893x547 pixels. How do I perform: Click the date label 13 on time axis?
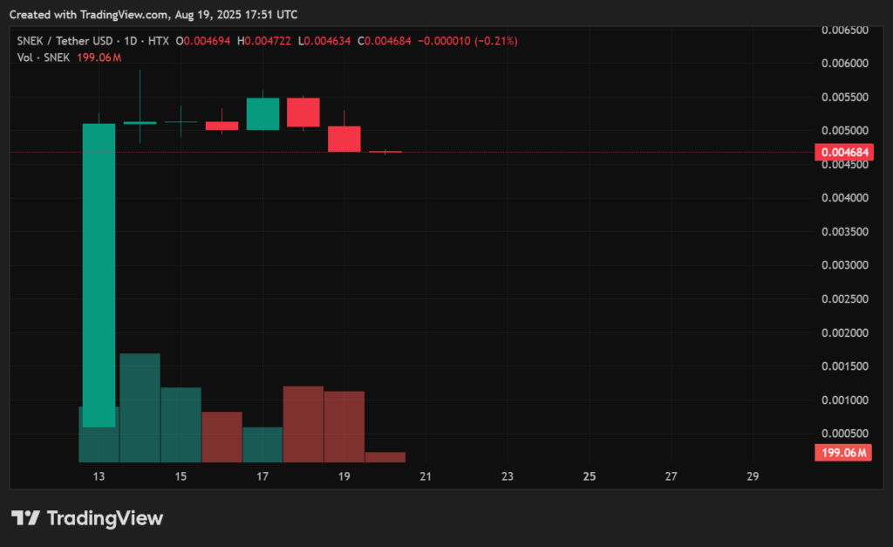pos(99,476)
